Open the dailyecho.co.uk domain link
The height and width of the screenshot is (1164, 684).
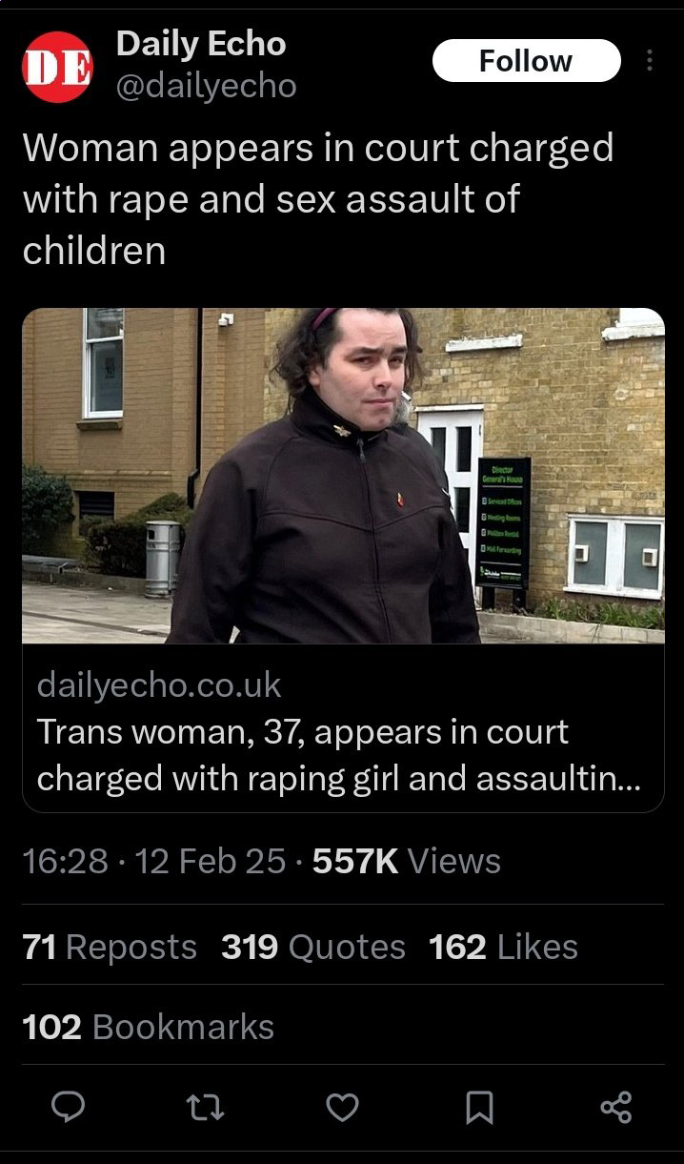coord(159,684)
